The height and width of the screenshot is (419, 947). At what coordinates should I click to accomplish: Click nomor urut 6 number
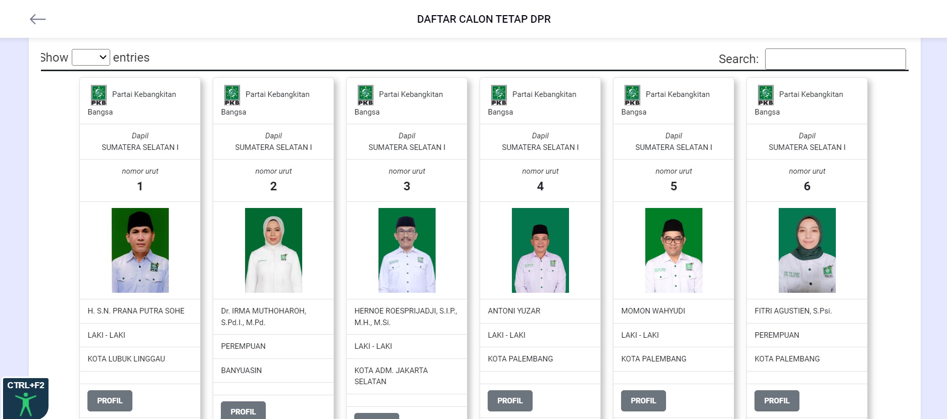coord(807,186)
